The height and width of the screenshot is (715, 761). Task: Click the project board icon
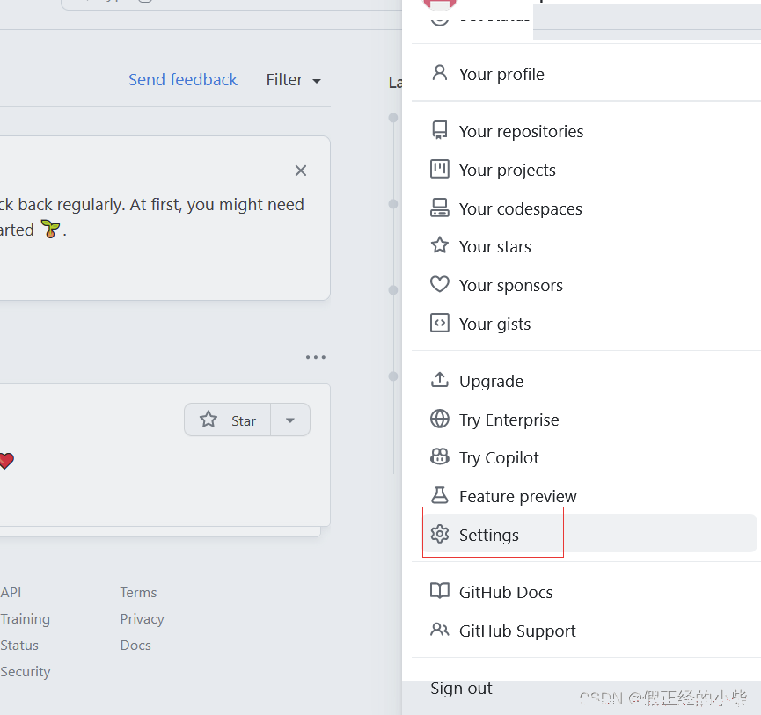[x=439, y=169]
